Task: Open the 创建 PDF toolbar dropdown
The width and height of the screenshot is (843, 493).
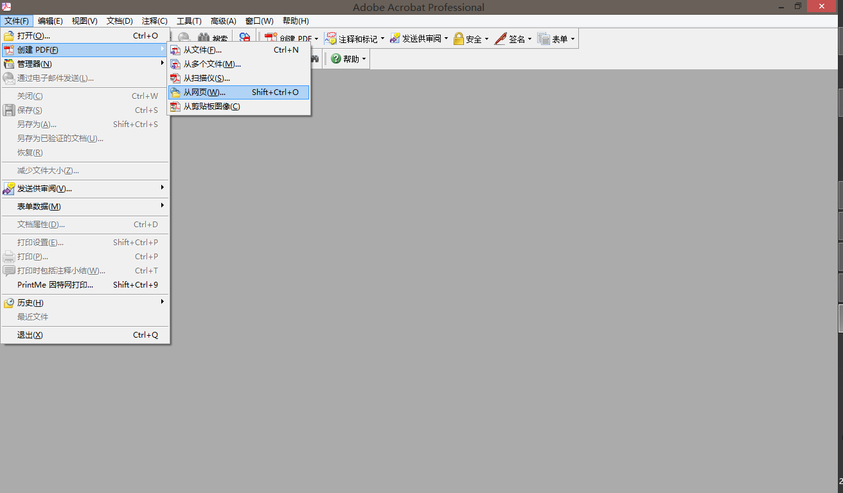Action: click(291, 39)
